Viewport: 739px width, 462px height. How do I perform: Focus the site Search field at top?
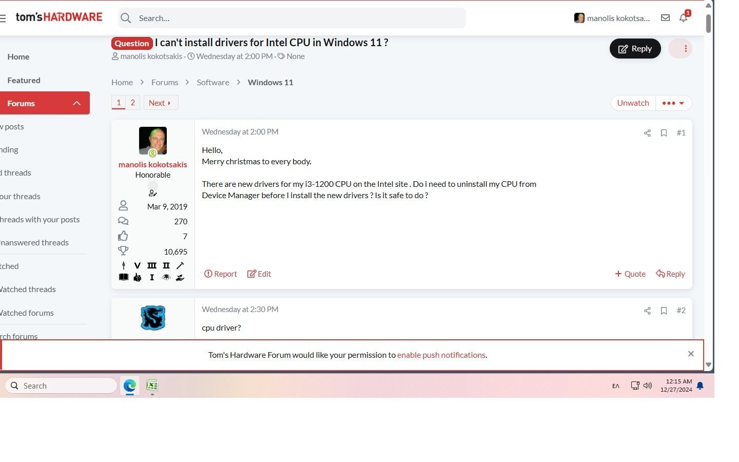pos(292,18)
